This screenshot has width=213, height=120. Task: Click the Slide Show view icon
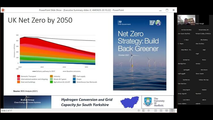coord(172,111)
